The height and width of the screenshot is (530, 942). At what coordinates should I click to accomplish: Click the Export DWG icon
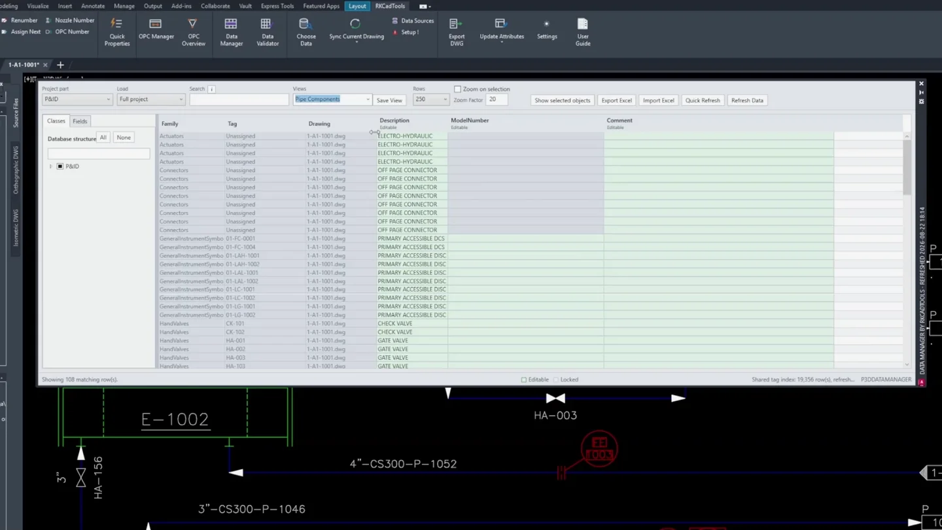click(457, 24)
